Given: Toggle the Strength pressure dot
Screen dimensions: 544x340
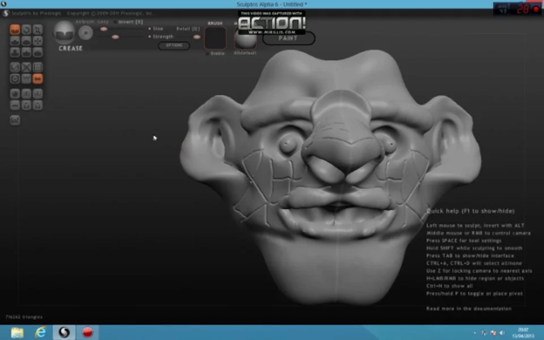Looking at the screenshot, I should coord(150,36).
